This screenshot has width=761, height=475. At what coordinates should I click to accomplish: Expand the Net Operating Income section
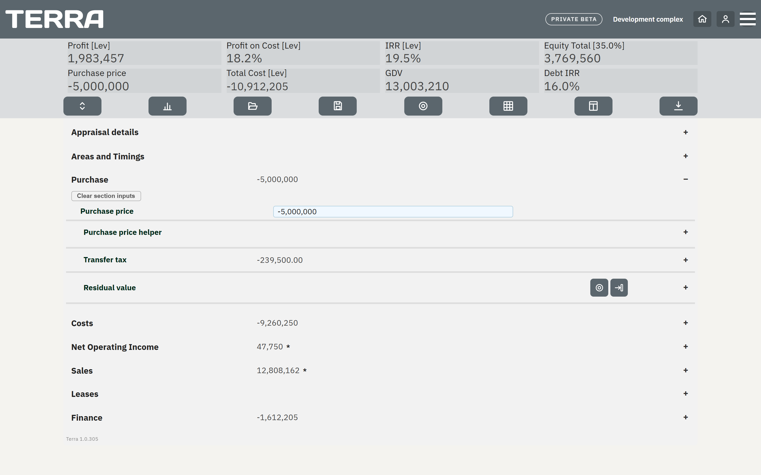tap(685, 346)
